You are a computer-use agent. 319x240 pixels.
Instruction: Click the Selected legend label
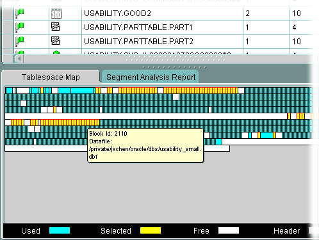(116, 230)
